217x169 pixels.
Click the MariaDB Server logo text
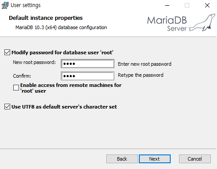pyautogui.click(x=167, y=23)
